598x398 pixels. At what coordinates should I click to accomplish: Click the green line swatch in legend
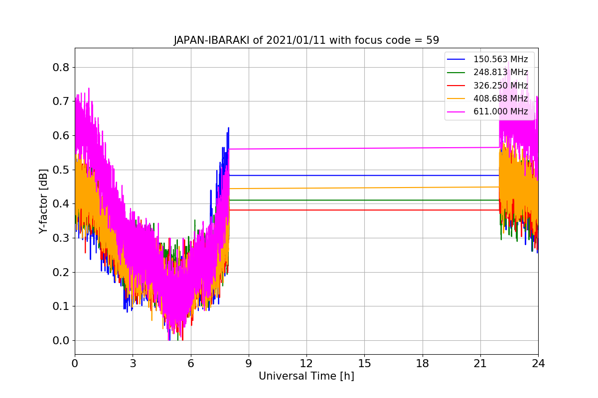click(x=456, y=73)
